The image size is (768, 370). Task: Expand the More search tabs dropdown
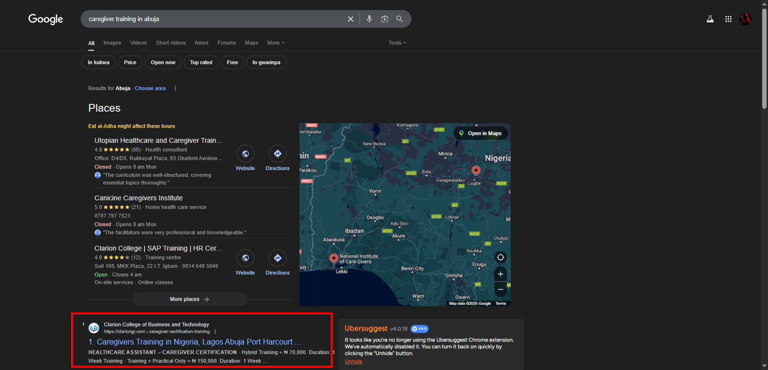276,43
